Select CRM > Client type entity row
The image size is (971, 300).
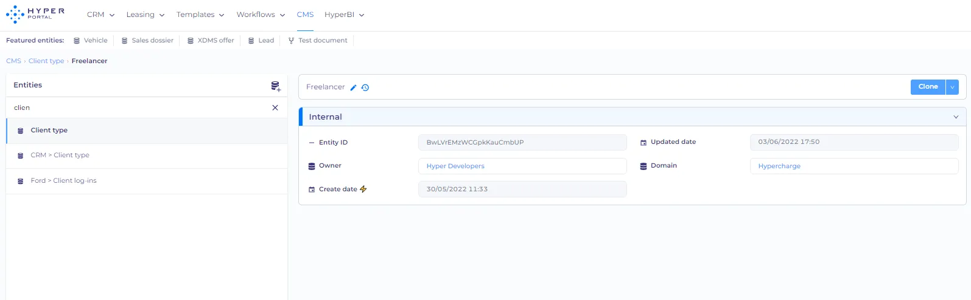tap(147, 155)
